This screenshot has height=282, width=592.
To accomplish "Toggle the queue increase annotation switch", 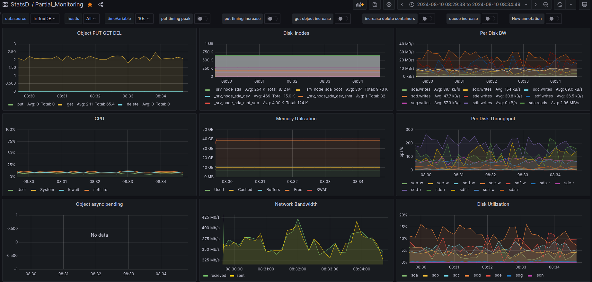I will point(490,19).
